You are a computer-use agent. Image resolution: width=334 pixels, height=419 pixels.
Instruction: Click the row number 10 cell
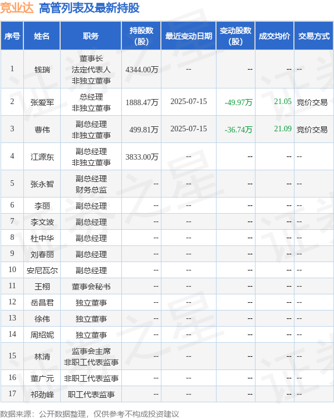(12, 270)
